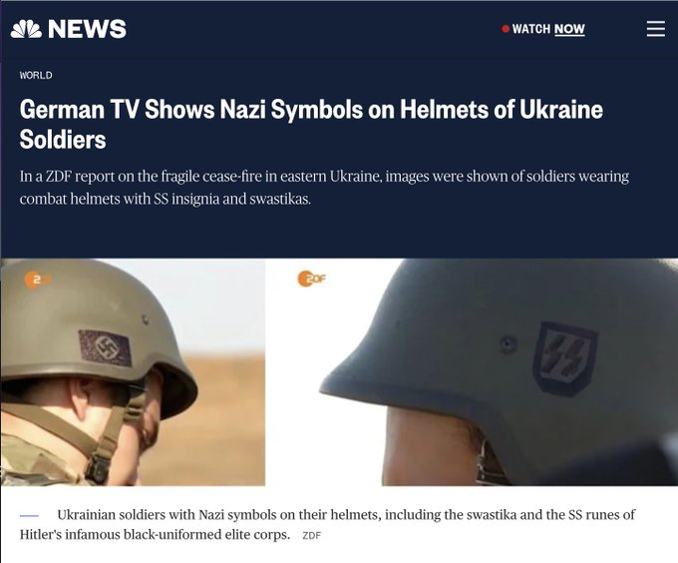Open the left helmet photo

[x=133, y=372]
